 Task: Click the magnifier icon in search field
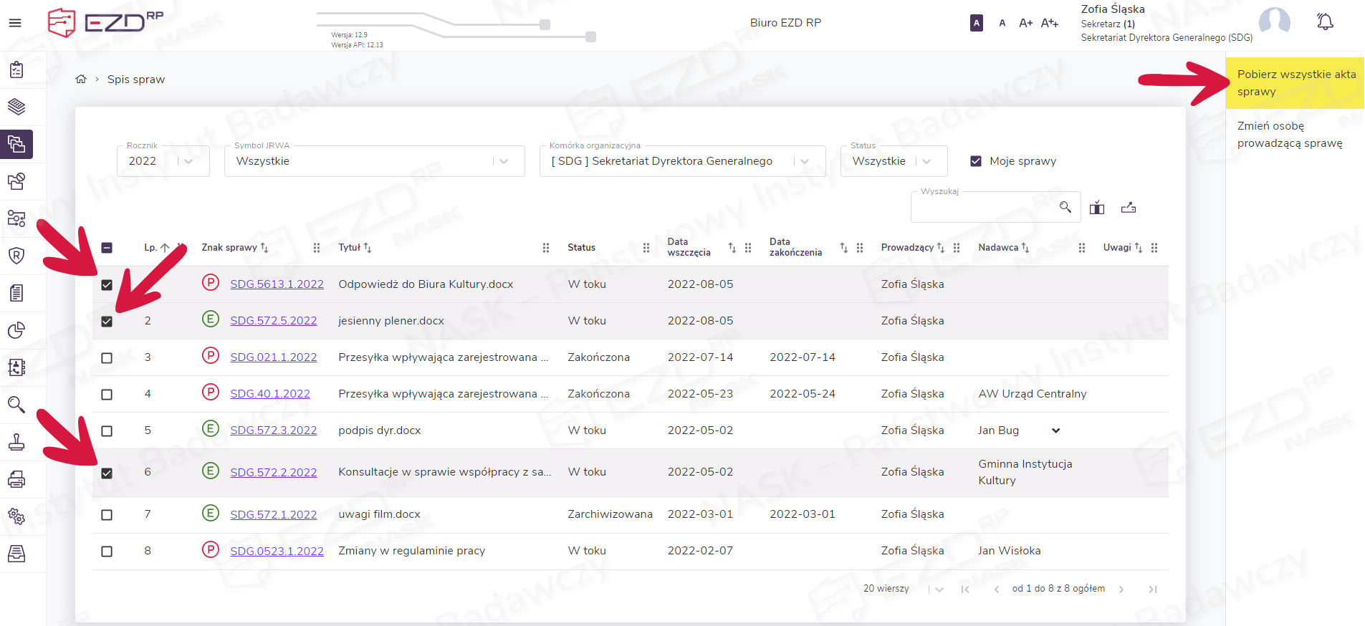[x=1065, y=207]
